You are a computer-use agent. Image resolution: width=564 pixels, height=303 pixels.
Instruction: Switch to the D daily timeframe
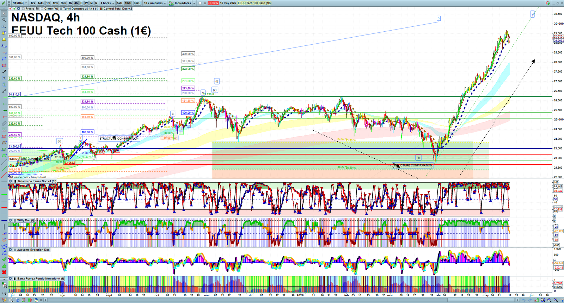click(x=81, y=3)
